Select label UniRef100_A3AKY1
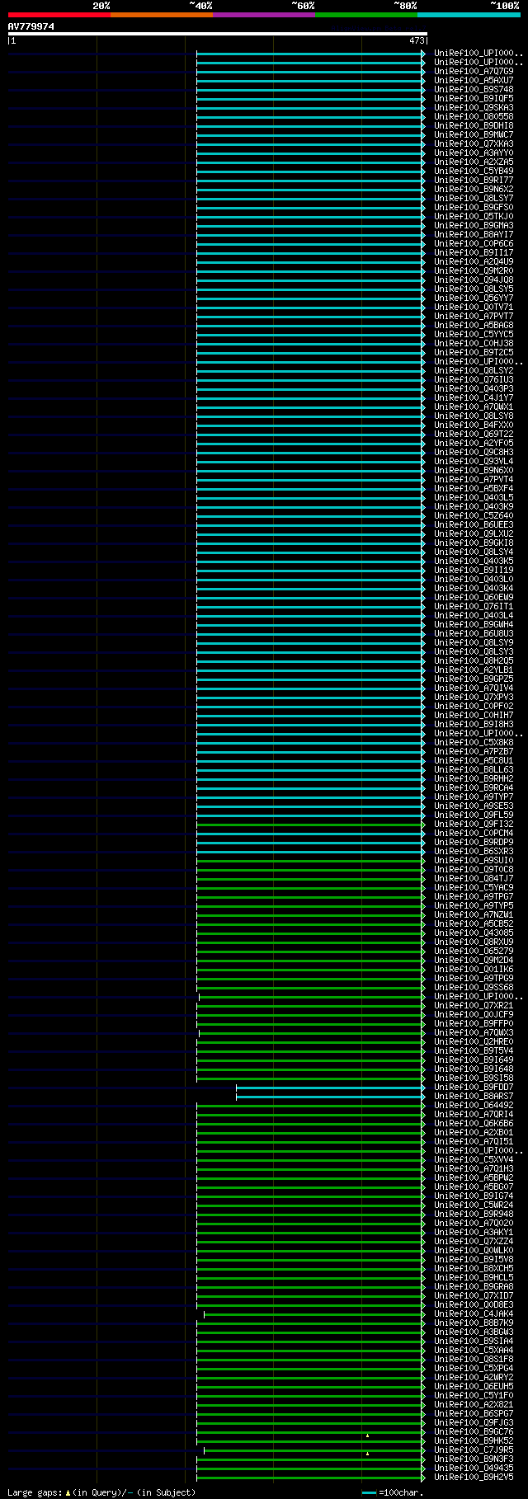The width and height of the screenshot is (528, 1499). pyautogui.click(x=474, y=1233)
